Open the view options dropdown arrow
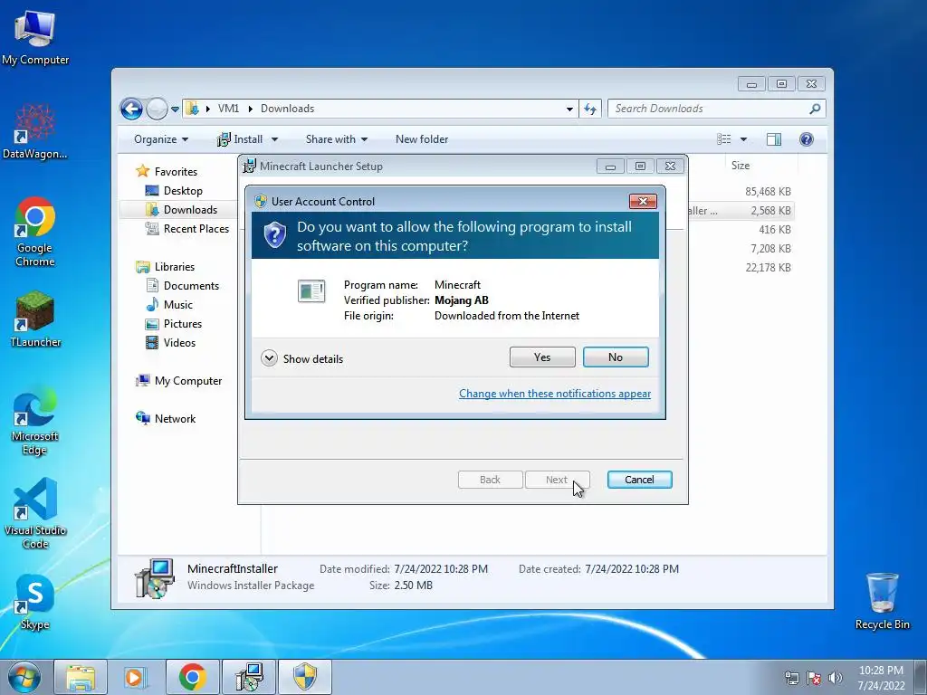 (744, 139)
